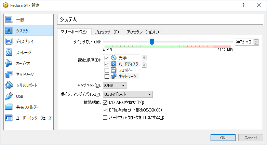Open the ストレージ disk icon
267x145 pixels.
pos(9,52)
